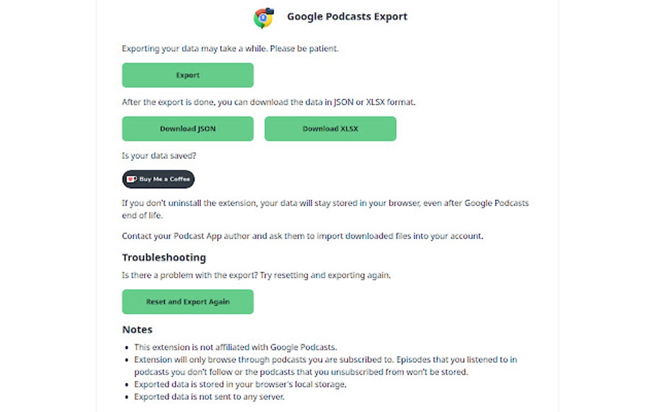The height and width of the screenshot is (412, 659).
Task: Click the 'After the export is done' sentence
Action: point(267,102)
